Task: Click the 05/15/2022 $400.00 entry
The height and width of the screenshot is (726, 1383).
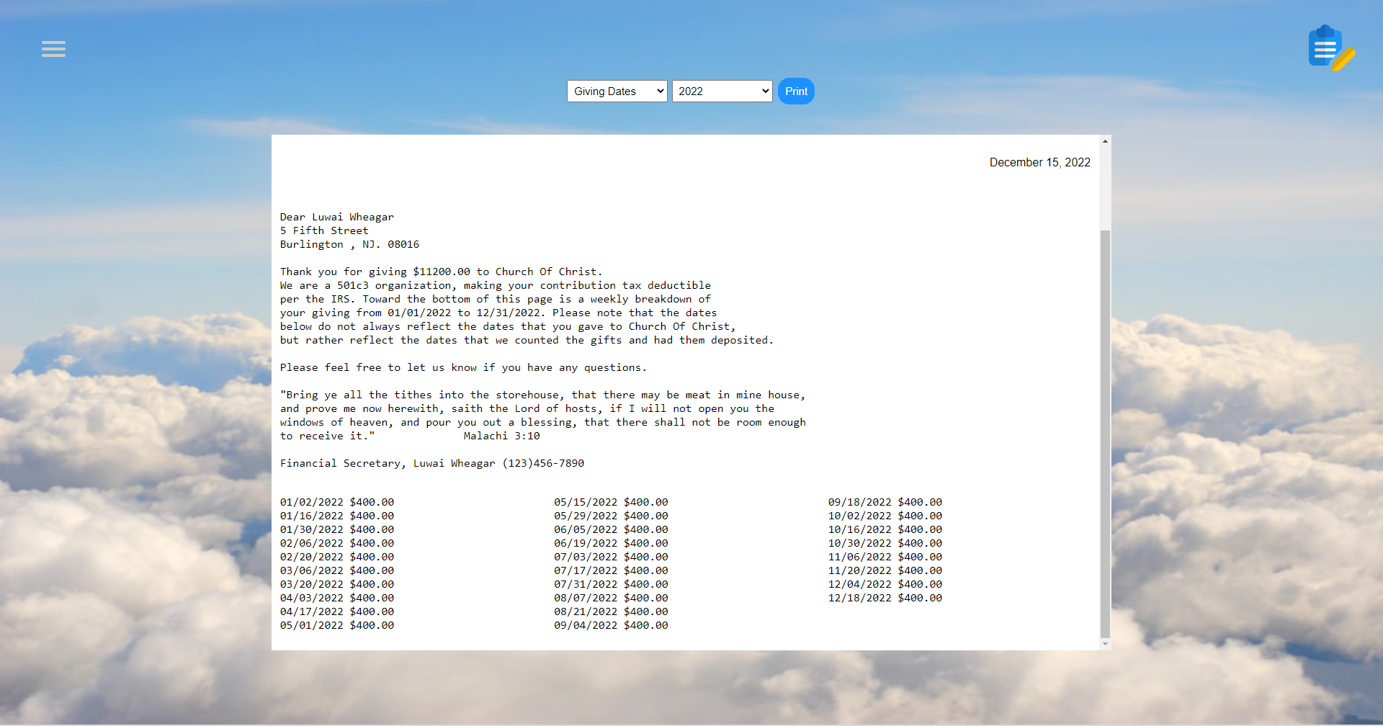Action: tap(611, 502)
